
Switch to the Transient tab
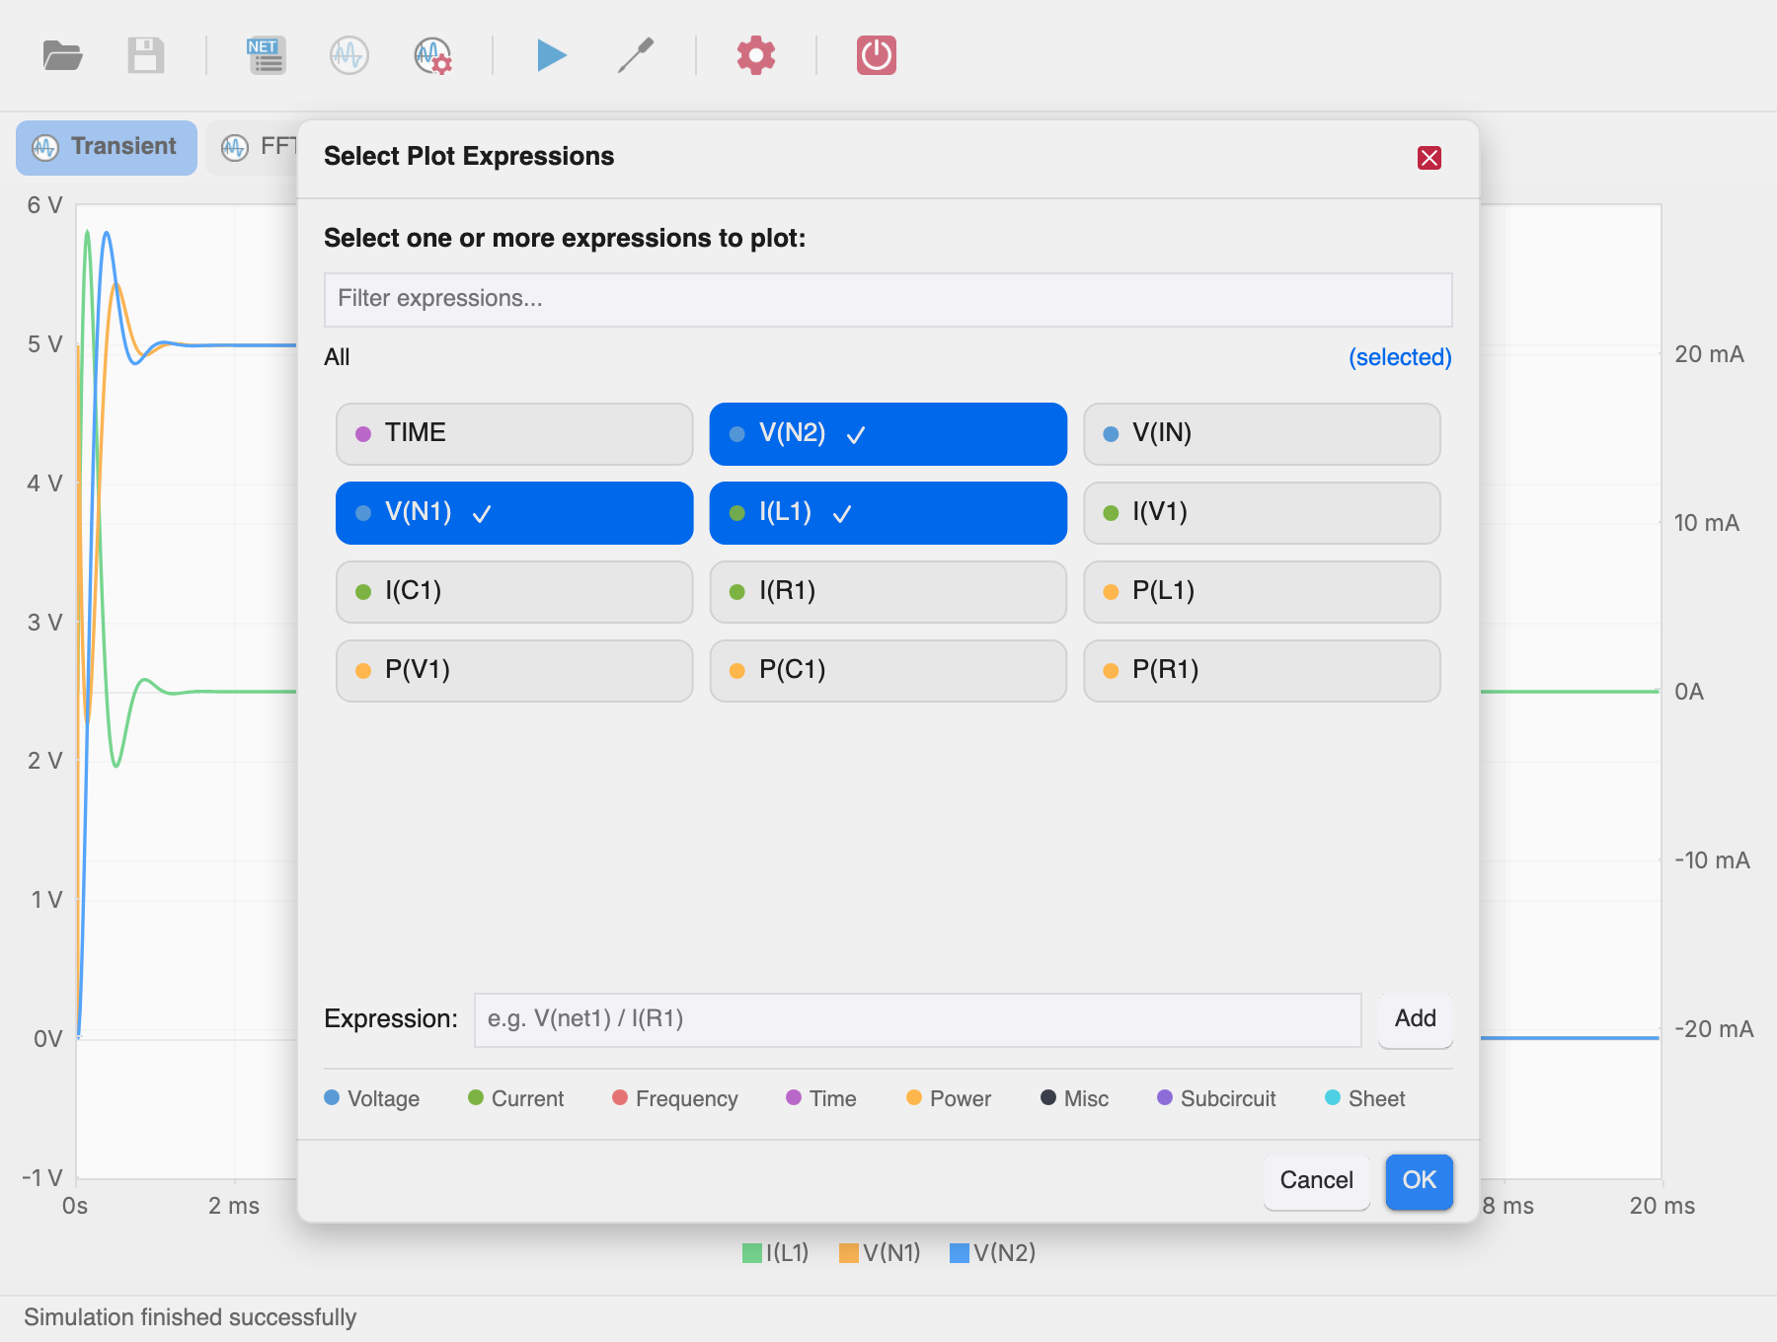pyautogui.click(x=107, y=147)
